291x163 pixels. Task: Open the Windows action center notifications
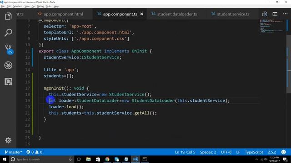tap(285, 159)
